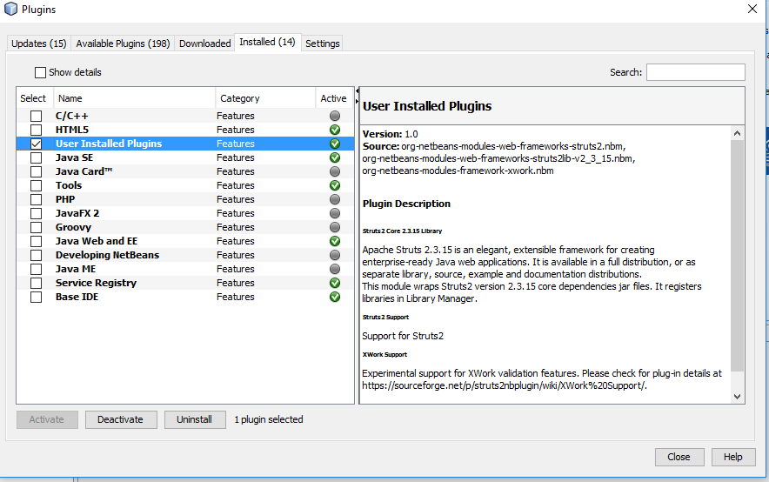
Task: Select the Base IDE row name
Action: [77, 298]
